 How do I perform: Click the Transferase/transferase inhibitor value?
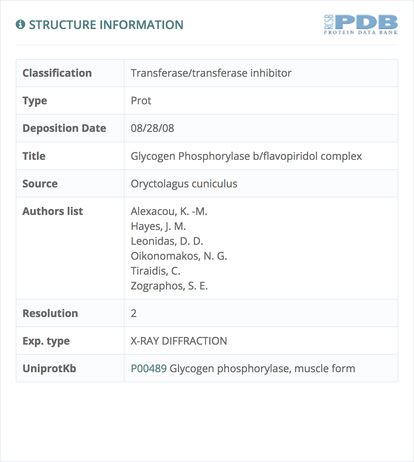click(x=211, y=73)
